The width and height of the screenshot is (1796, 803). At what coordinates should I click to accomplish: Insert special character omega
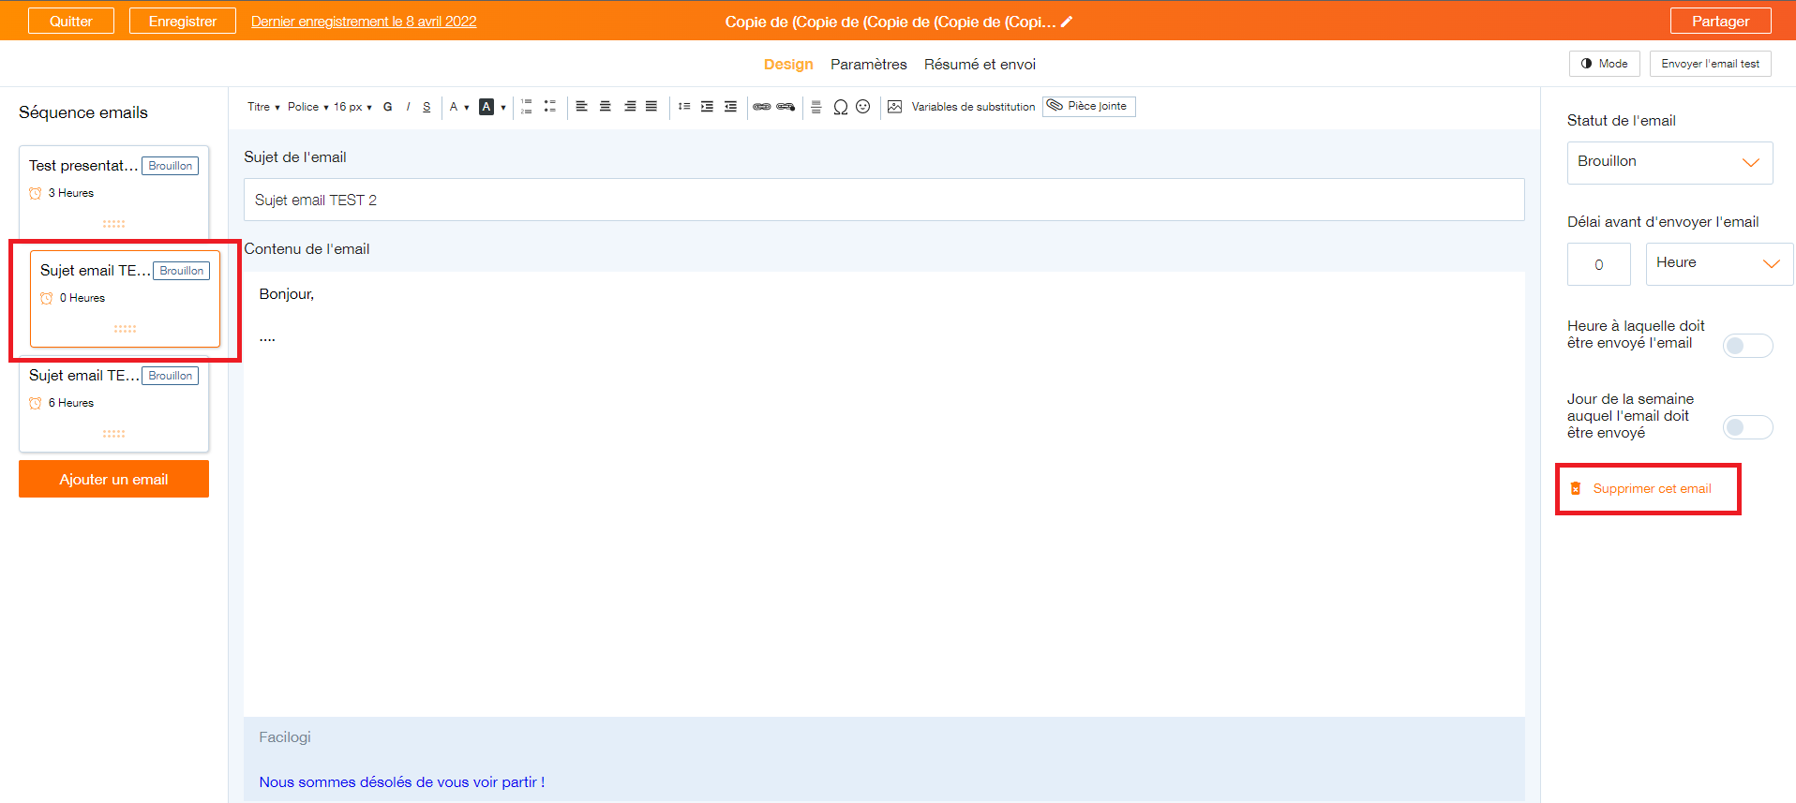click(x=841, y=107)
